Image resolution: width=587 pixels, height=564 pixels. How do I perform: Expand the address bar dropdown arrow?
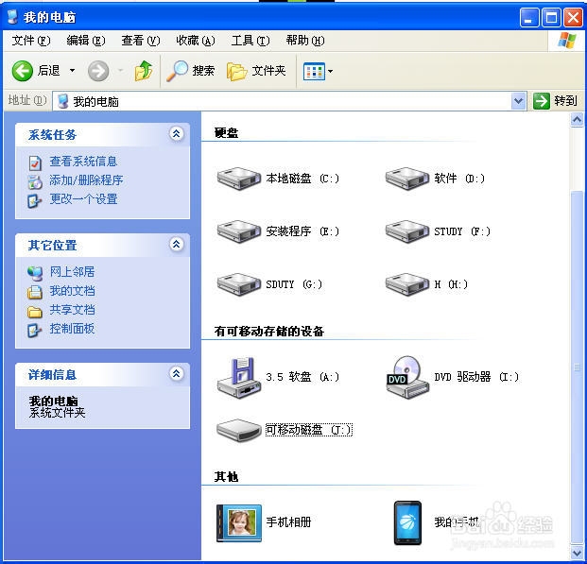519,101
